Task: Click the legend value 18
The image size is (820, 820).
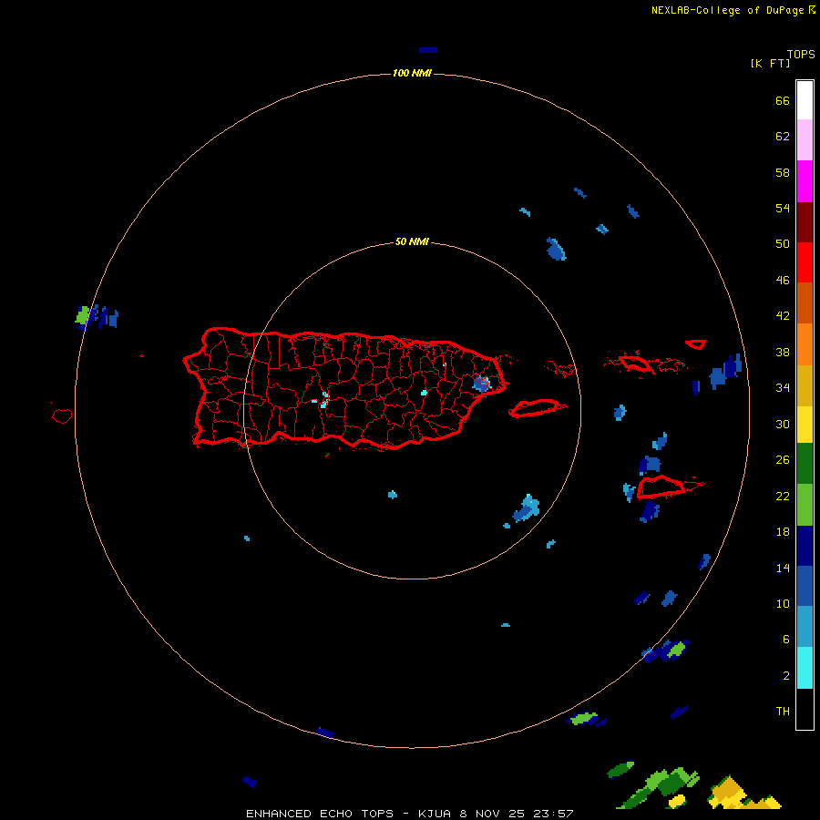Action: click(783, 532)
